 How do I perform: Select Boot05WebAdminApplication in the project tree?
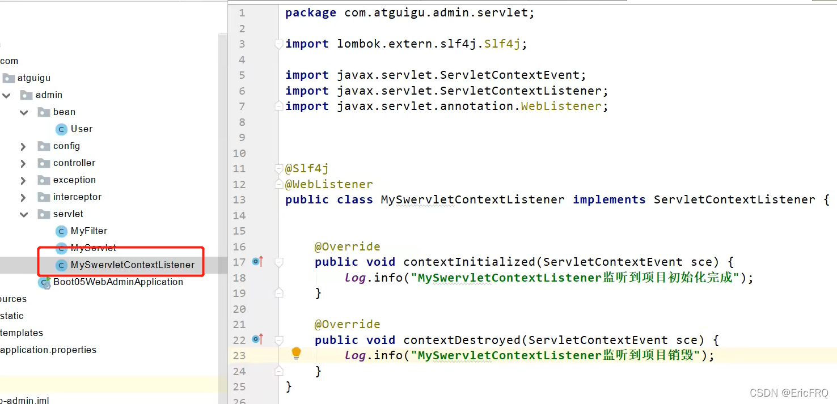pos(118,282)
